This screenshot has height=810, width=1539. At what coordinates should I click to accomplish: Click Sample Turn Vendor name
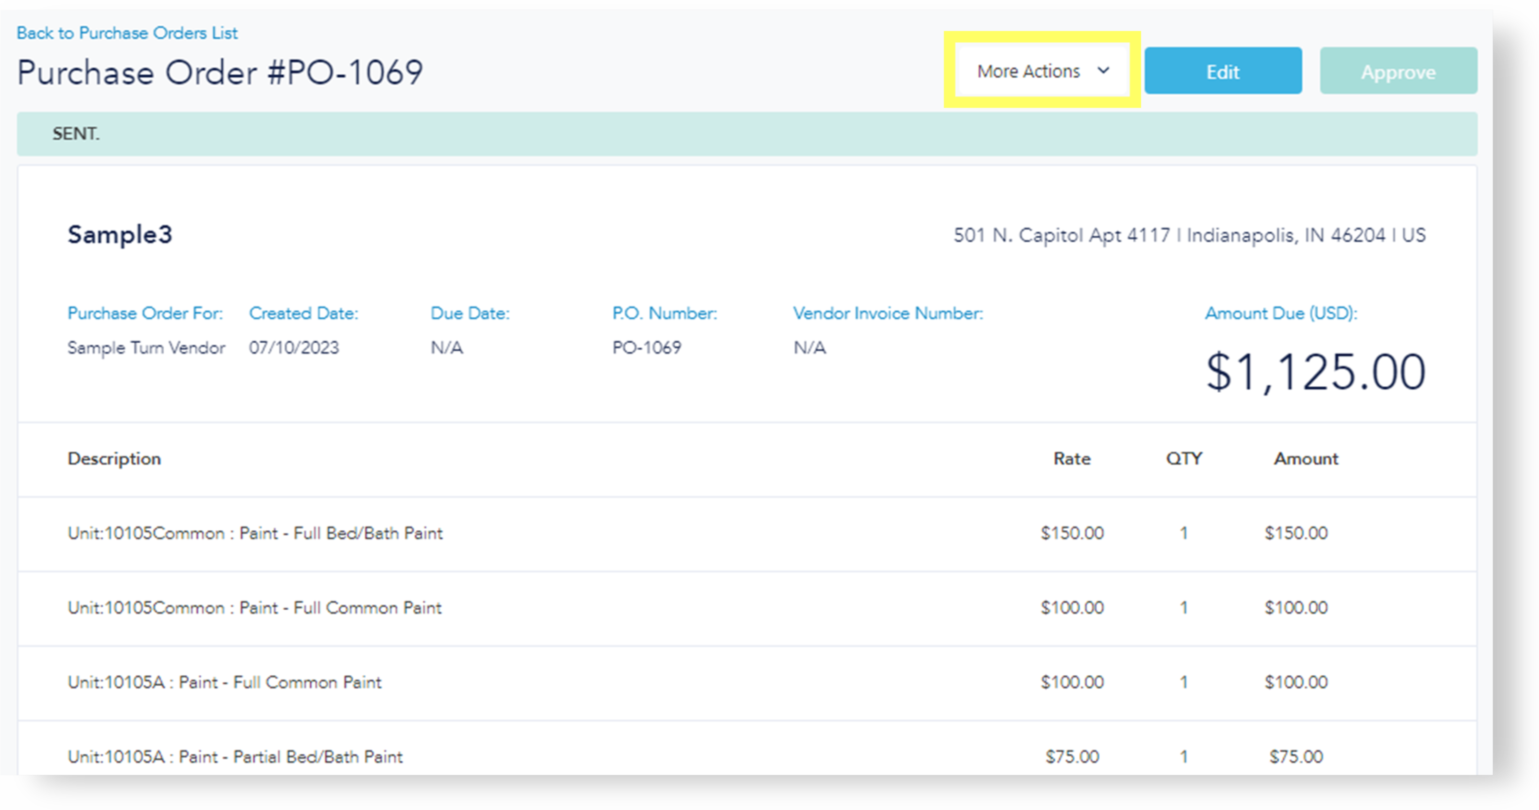(146, 347)
